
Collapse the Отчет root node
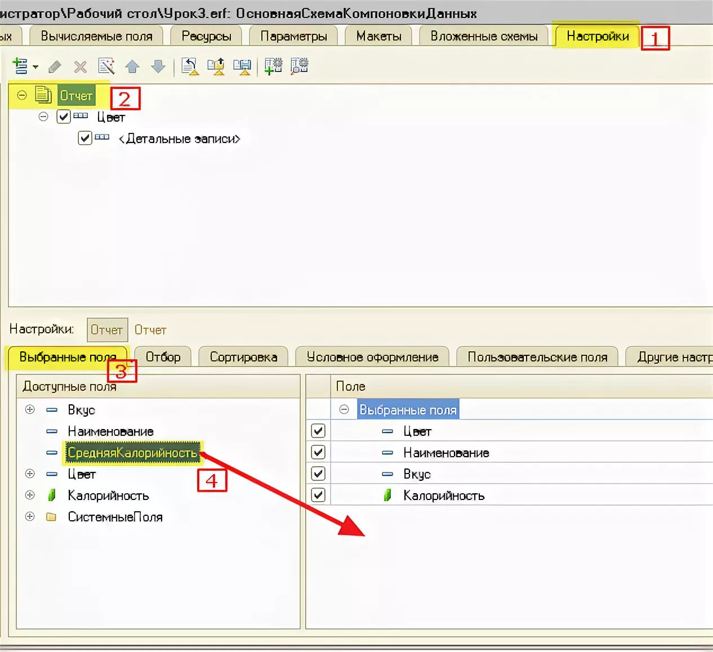click(22, 95)
